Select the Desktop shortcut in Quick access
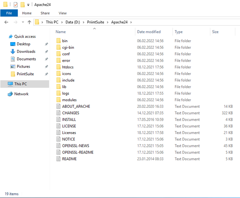Screen dimensions: 240x198 pos(13,44)
